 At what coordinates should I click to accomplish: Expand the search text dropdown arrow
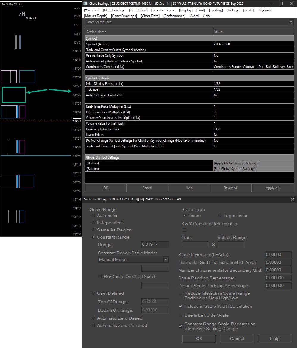tap(291, 22)
